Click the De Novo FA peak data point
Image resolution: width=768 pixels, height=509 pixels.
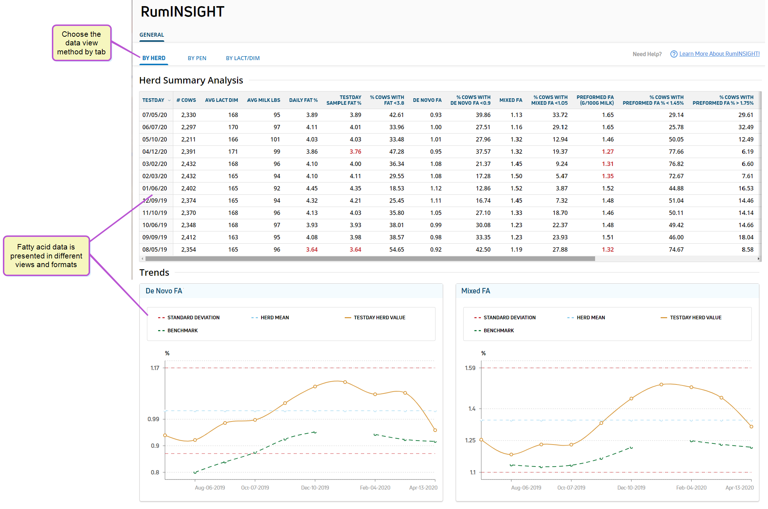point(345,382)
